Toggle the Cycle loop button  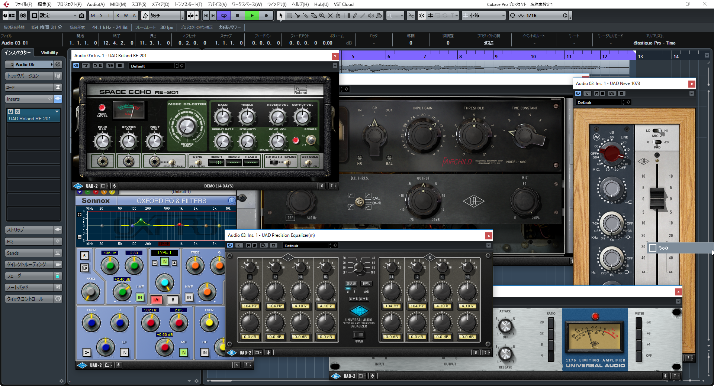point(224,16)
